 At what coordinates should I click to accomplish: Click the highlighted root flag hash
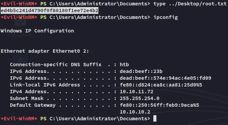[x=50, y=10]
